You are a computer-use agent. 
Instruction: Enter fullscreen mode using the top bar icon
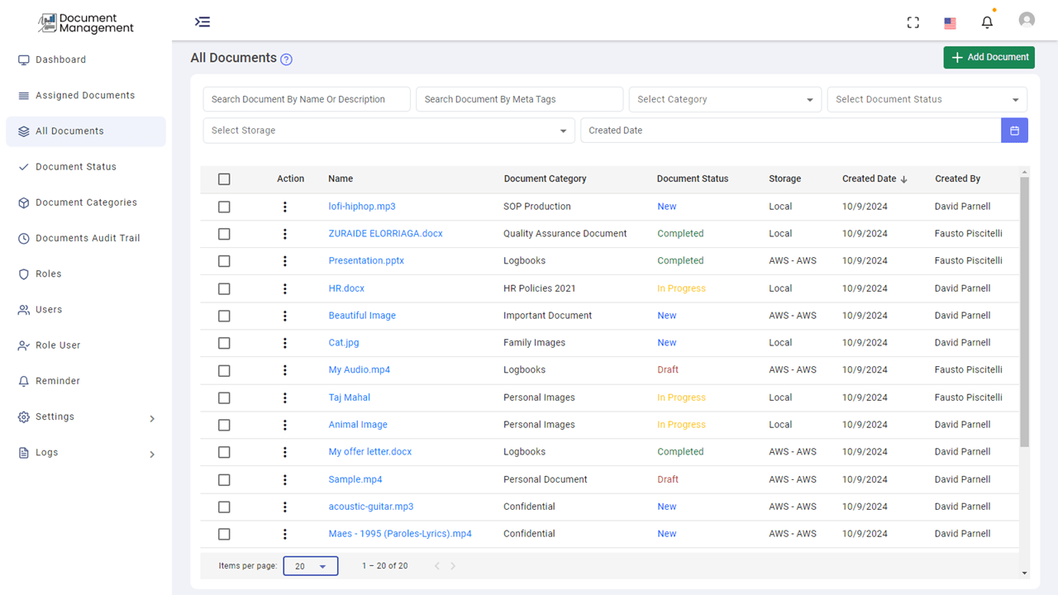913,22
